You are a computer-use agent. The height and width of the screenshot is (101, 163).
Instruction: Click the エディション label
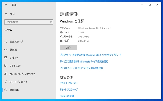pos(65,28)
